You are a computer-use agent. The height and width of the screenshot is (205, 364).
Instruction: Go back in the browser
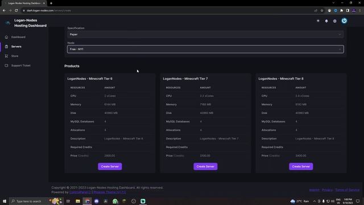click(4, 10)
